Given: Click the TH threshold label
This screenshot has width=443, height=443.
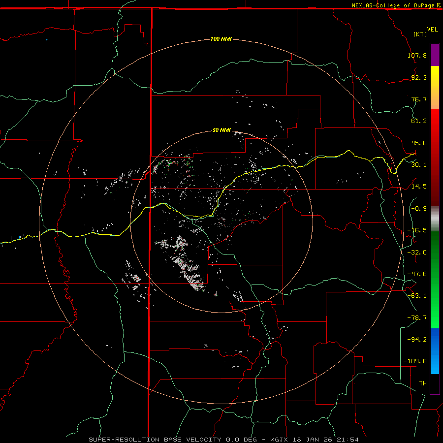Looking at the screenshot, I should click(x=423, y=383).
